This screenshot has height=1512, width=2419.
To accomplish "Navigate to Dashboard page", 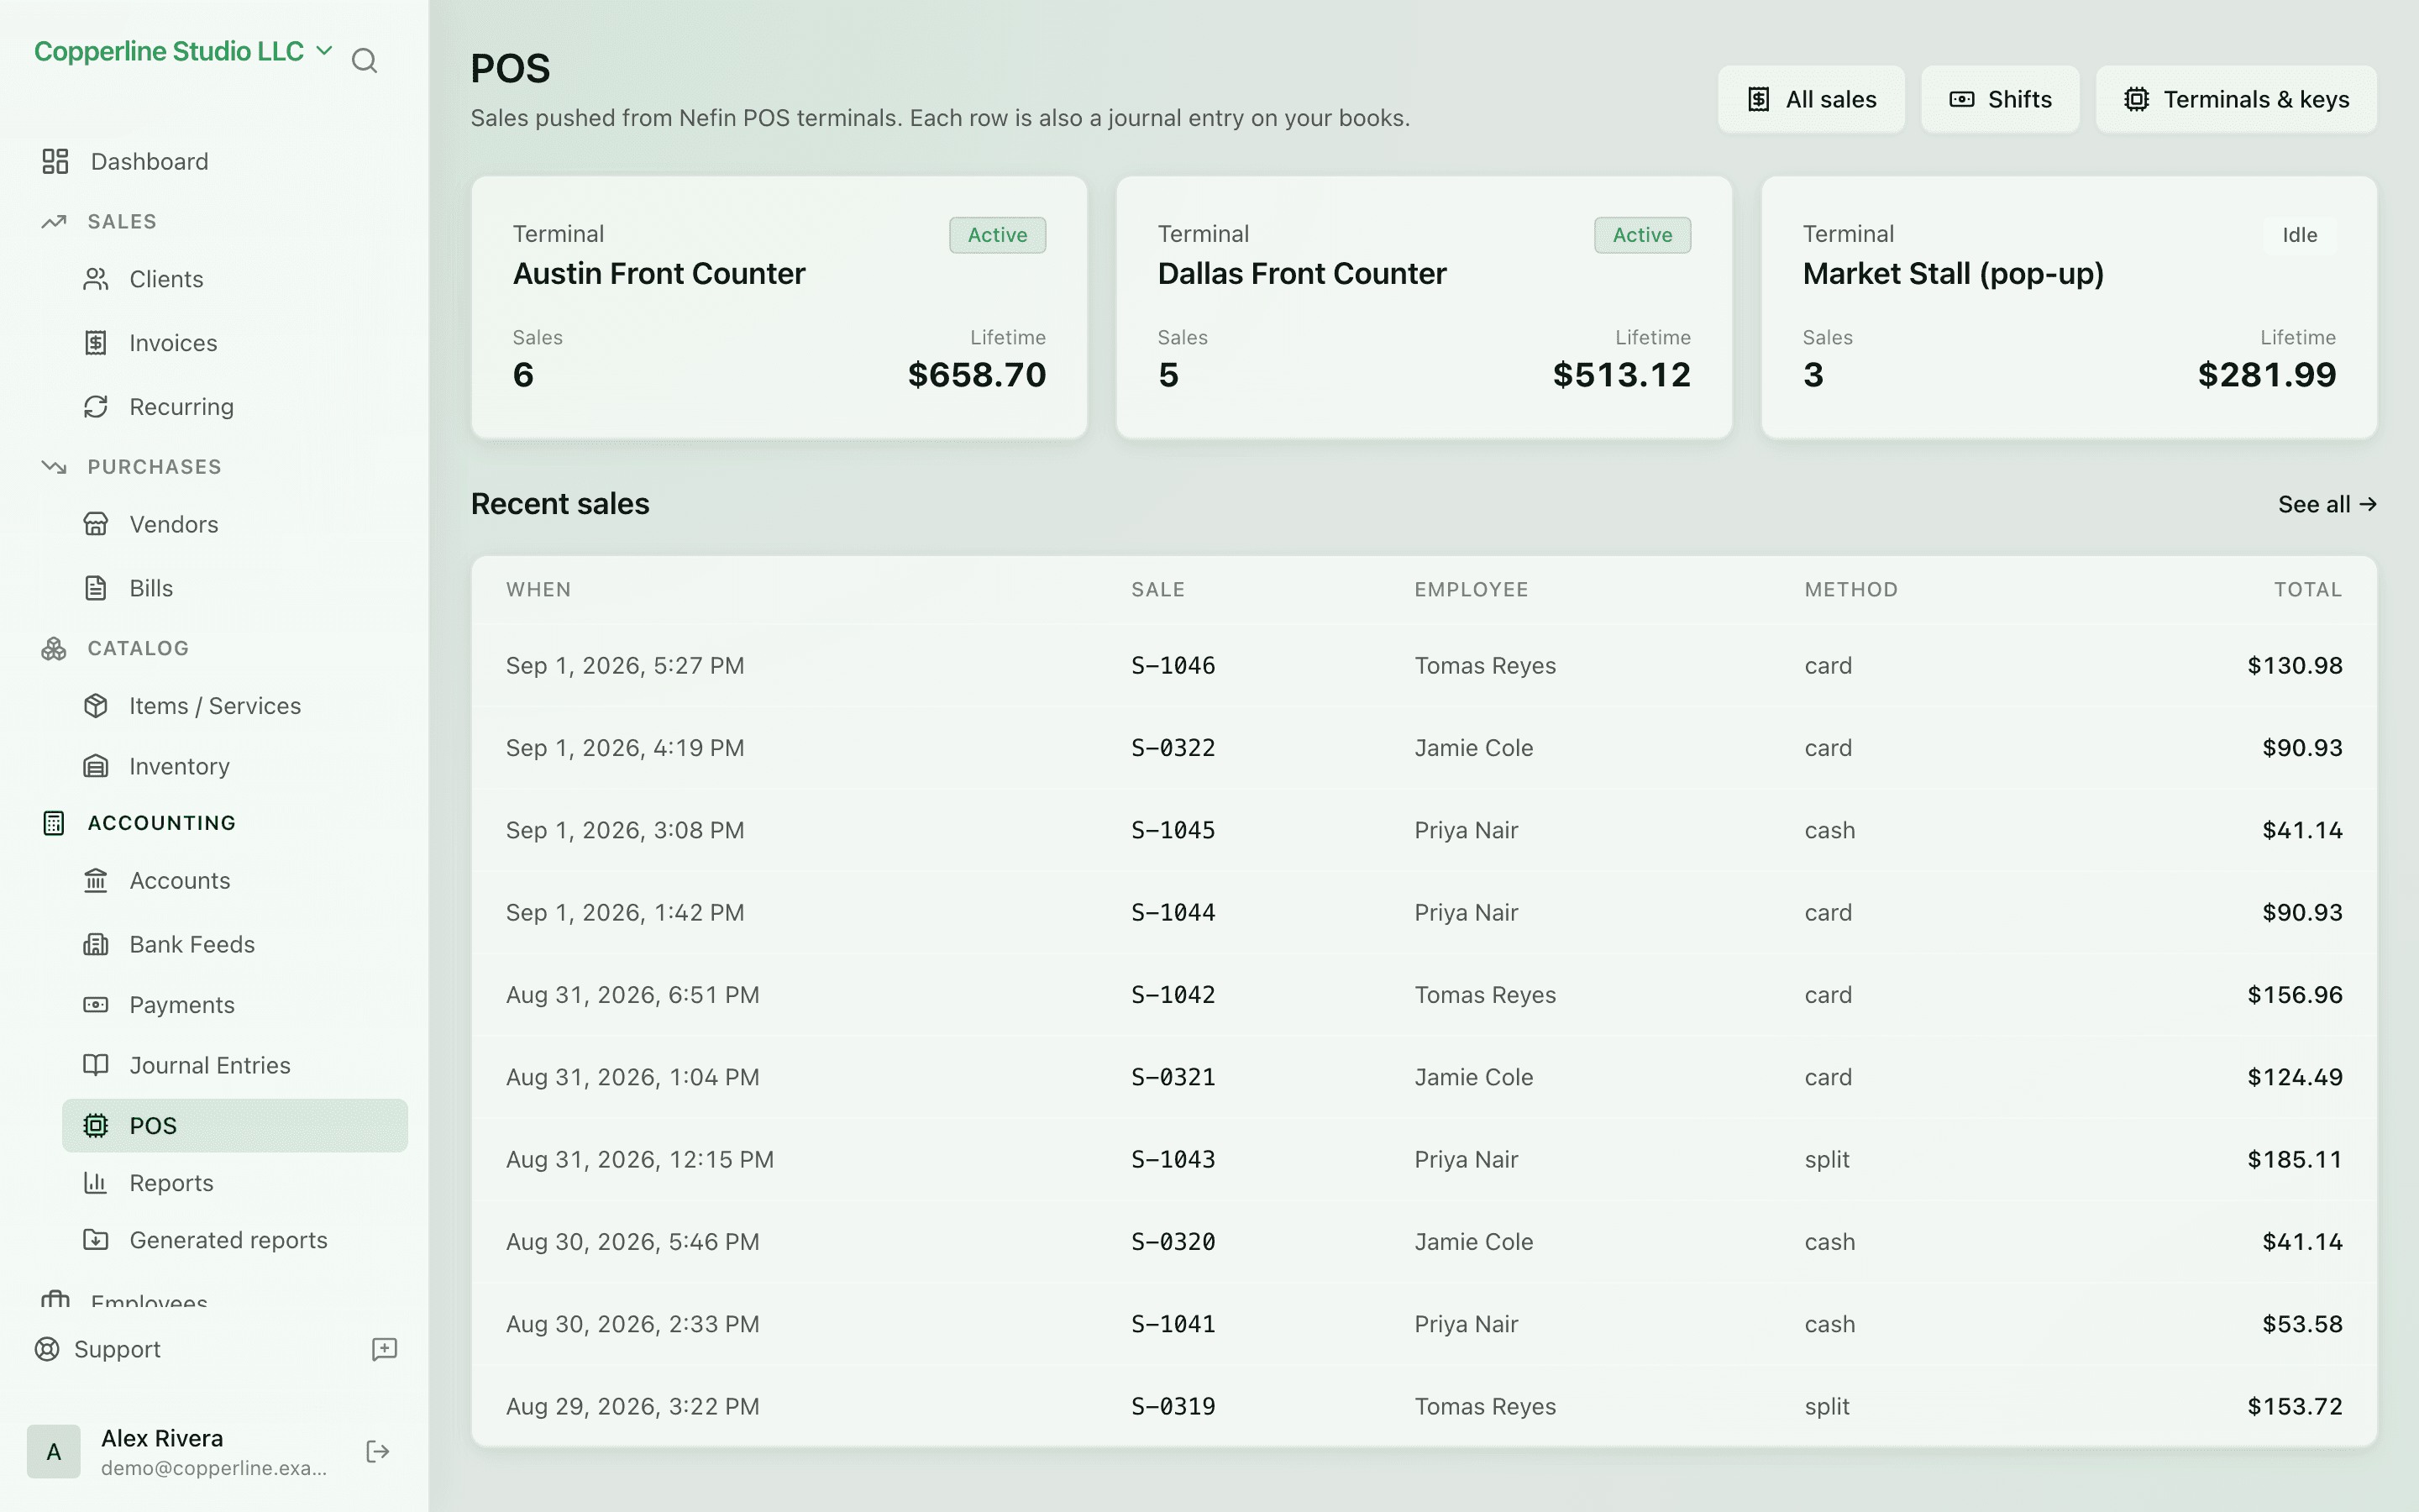I will pos(149,161).
